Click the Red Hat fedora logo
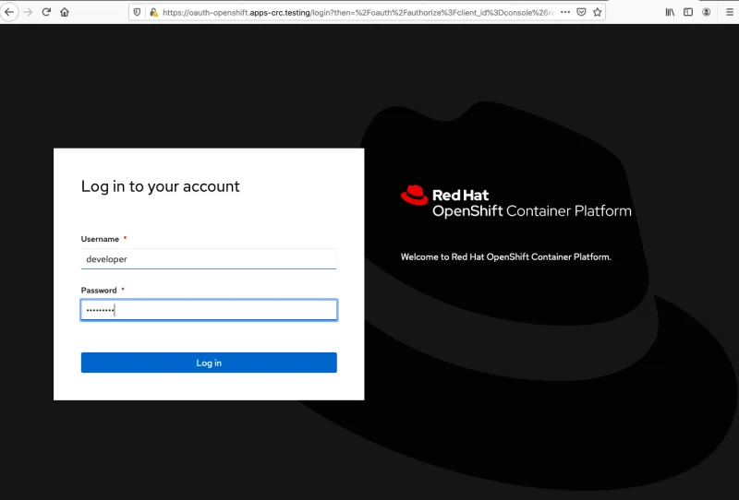The width and height of the screenshot is (739, 500). coord(414,195)
